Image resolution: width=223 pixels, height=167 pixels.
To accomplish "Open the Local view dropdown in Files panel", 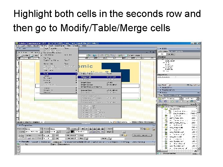I will click(x=191, y=98).
